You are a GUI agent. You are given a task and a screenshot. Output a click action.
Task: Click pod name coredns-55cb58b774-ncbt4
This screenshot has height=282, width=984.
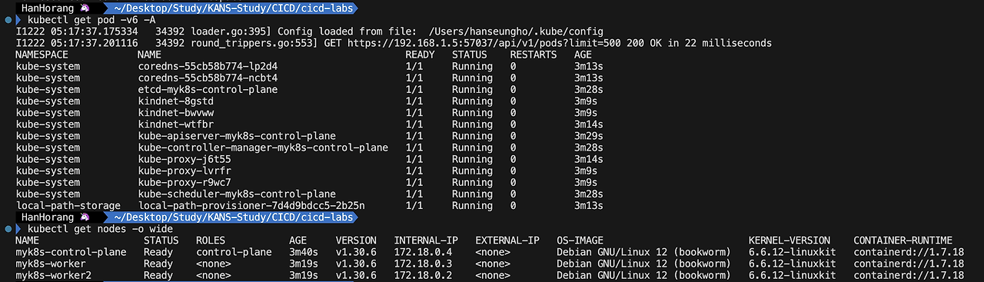208,78
